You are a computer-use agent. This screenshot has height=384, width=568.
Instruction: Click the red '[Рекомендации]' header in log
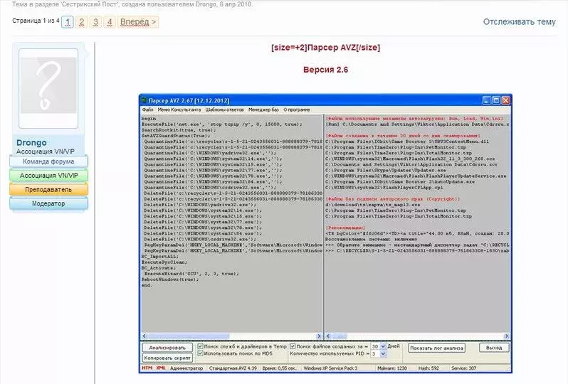click(345, 228)
